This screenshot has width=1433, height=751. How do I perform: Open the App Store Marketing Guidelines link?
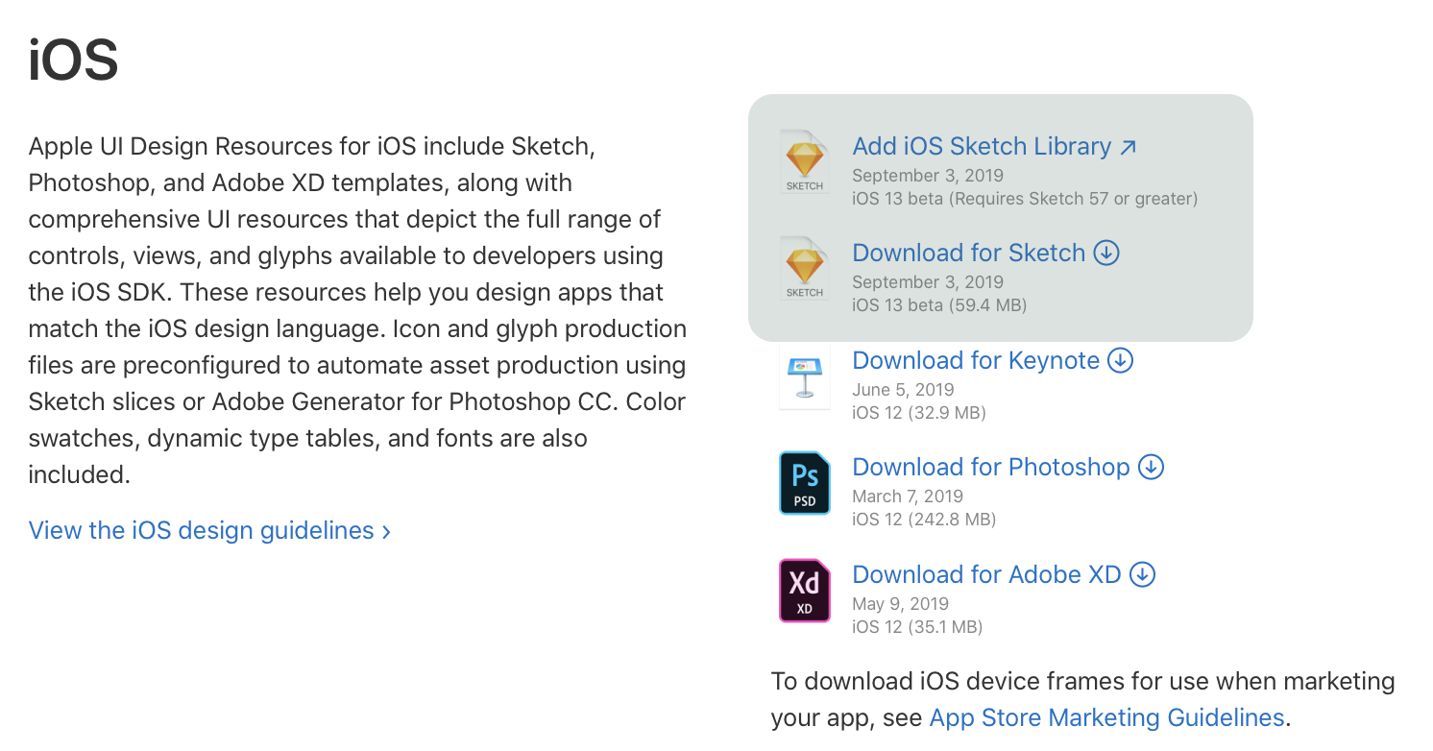click(x=1105, y=718)
